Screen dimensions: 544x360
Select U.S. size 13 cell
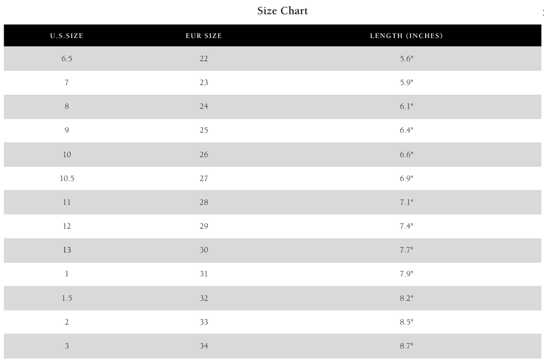[66, 250]
